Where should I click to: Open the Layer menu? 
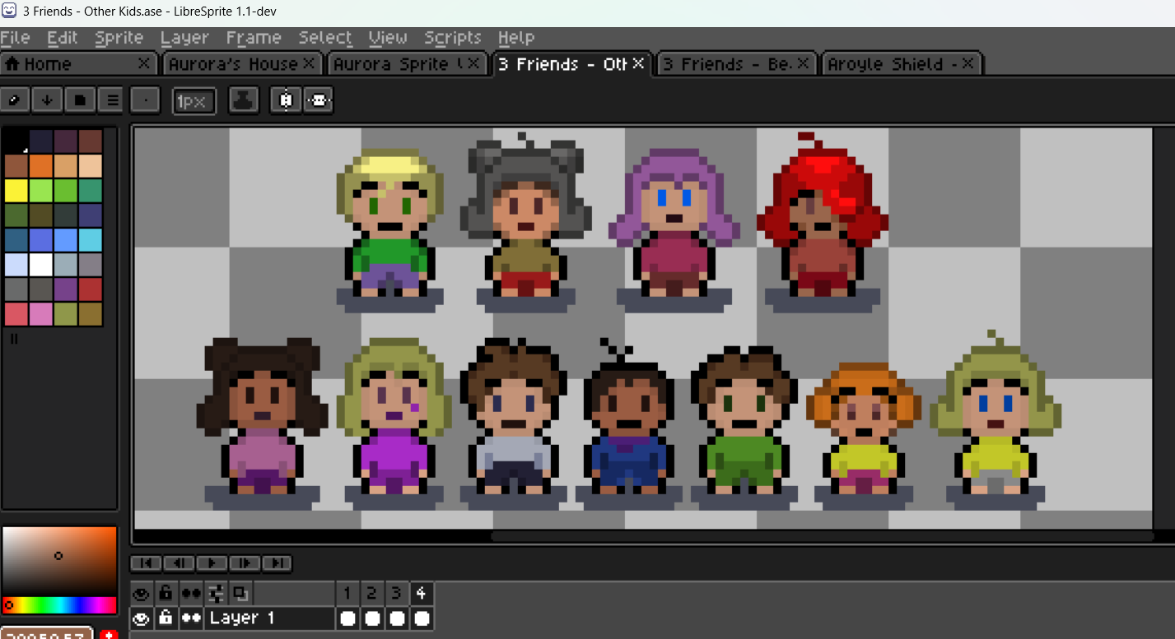point(184,38)
